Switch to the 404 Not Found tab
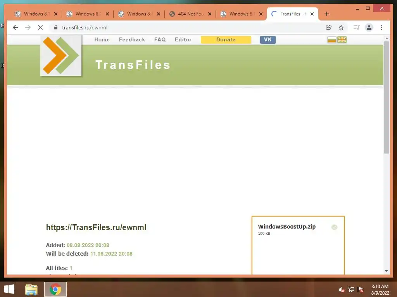The height and width of the screenshot is (297, 397). [190, 14]
